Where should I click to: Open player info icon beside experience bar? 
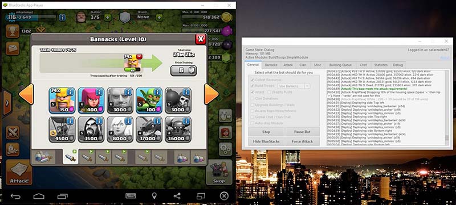(62, 18)
